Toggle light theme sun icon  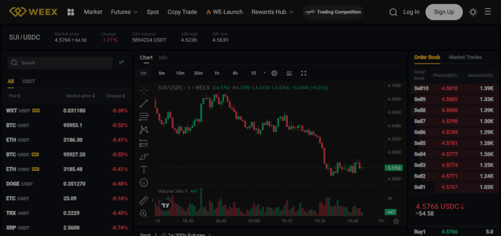coord(473,12)
